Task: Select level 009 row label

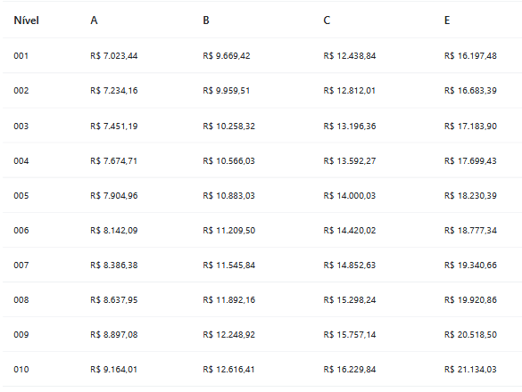Action: (x=21, y=335)
